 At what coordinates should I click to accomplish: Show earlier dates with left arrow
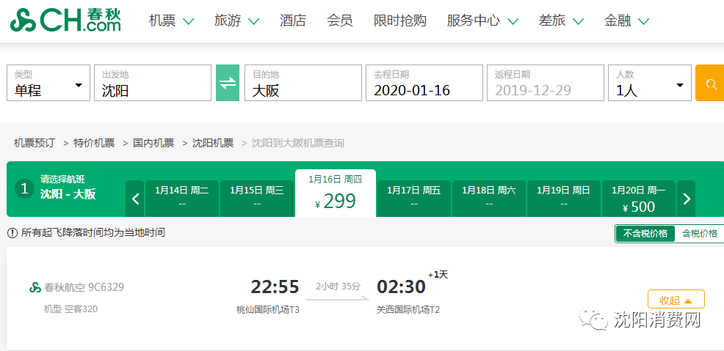tap(135, 199)
